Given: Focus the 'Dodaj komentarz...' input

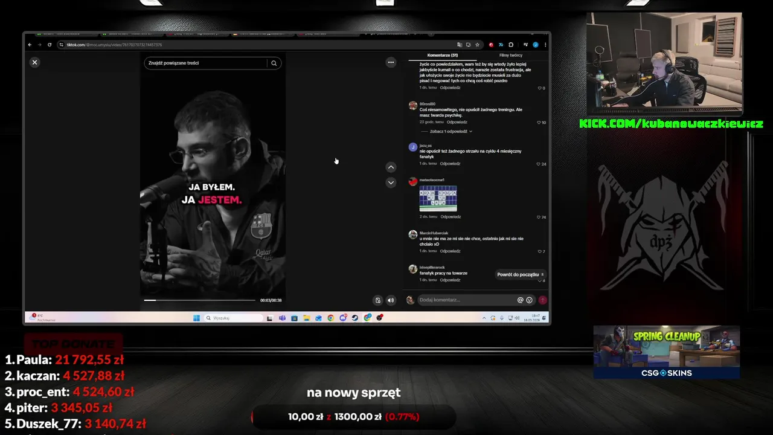Looking at the screenshot, I should point(466,300).
